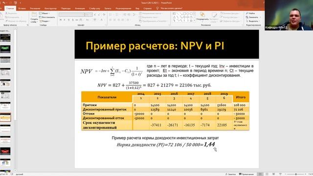Image resolution: width=313 pixels, height=176 pixels.
Task: Click Восстановить (Reset) slide button
Action: (x=47, y=17)
